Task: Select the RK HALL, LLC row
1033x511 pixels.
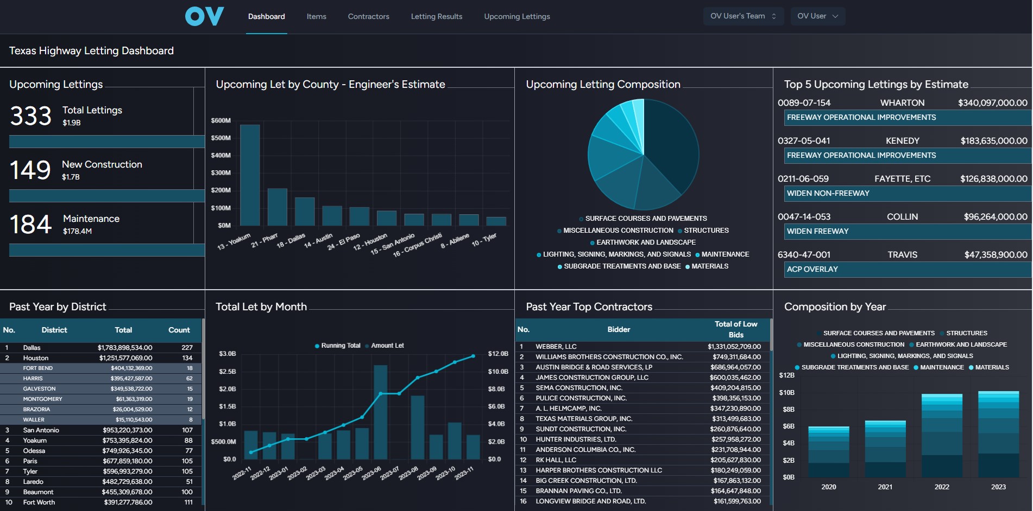Action: pyautogui.click(x=642, y=460)
